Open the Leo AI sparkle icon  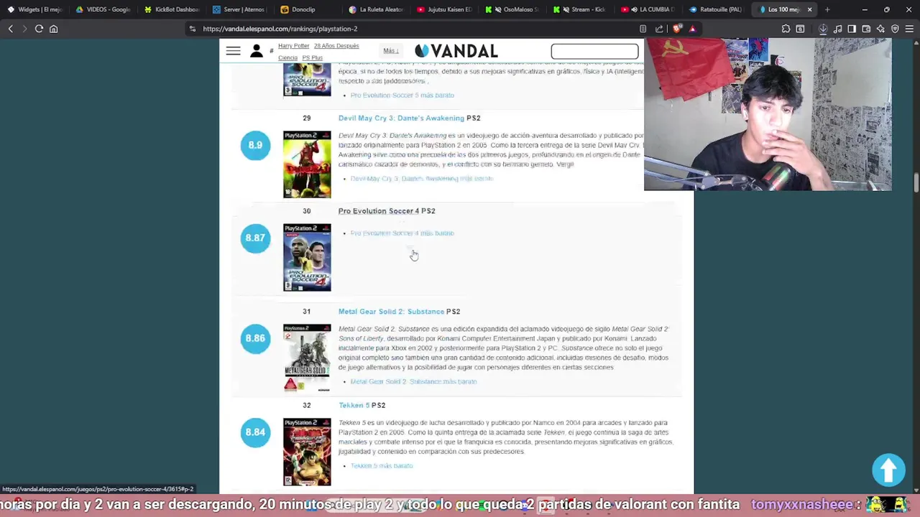coord(880,29)
